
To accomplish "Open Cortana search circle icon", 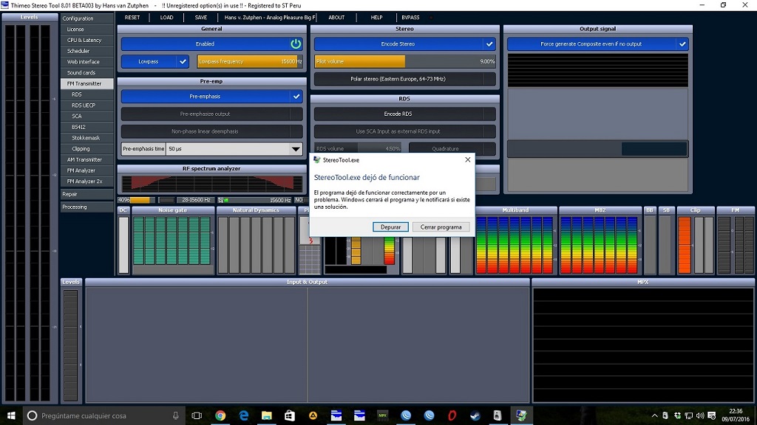I will pos(32,415).
